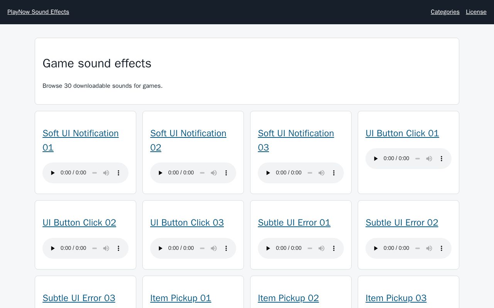Screen dimensions: 494x308
Task: Play the UI Button Click 03 sound
Action: 161,248
